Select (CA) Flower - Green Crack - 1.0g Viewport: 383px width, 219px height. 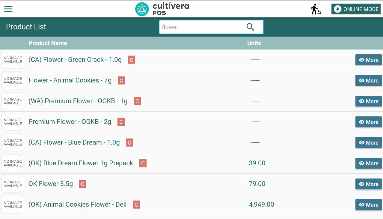click(75, 60)
